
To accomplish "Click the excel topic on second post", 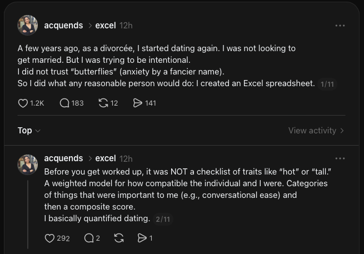I will point(106,158).
